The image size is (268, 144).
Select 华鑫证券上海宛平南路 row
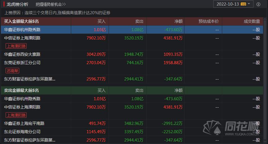point(132,123)
